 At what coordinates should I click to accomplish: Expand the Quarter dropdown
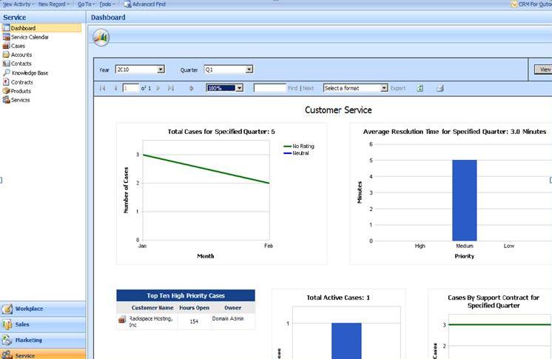tap(249, 70)
